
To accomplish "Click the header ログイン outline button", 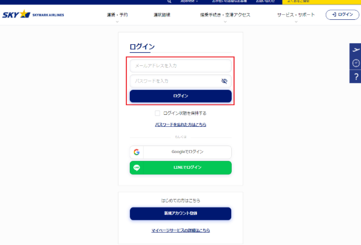I will [342, 15].
